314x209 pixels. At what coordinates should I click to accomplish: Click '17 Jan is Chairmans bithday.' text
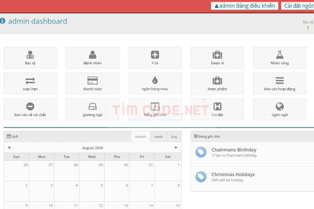[234, 155]
